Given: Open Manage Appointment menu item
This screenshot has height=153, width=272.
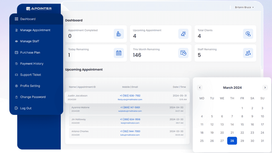Looking at the screenshot, I should [36, 30].
